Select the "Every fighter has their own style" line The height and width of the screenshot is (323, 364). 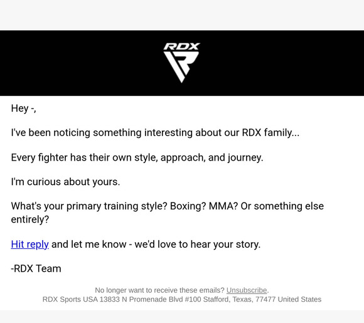[x=137, y=157]
